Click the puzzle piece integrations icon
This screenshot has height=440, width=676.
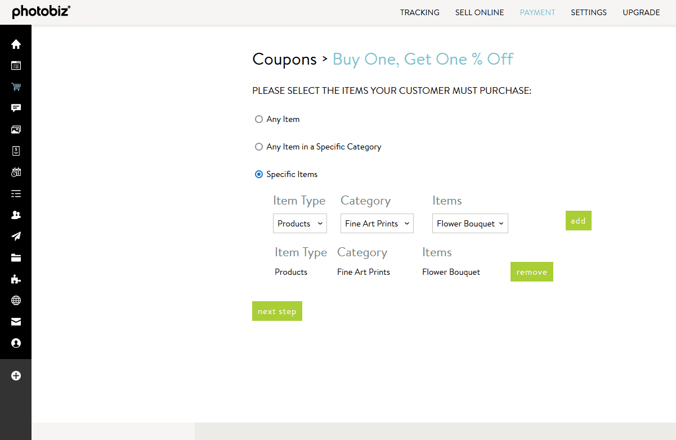[16, 279]
